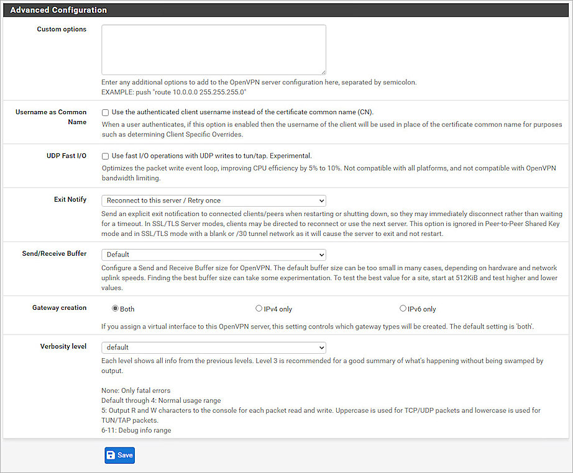Screen dimensions: 573x473
Task: Click inside the Custom options text area
Action: click(214, 50)
